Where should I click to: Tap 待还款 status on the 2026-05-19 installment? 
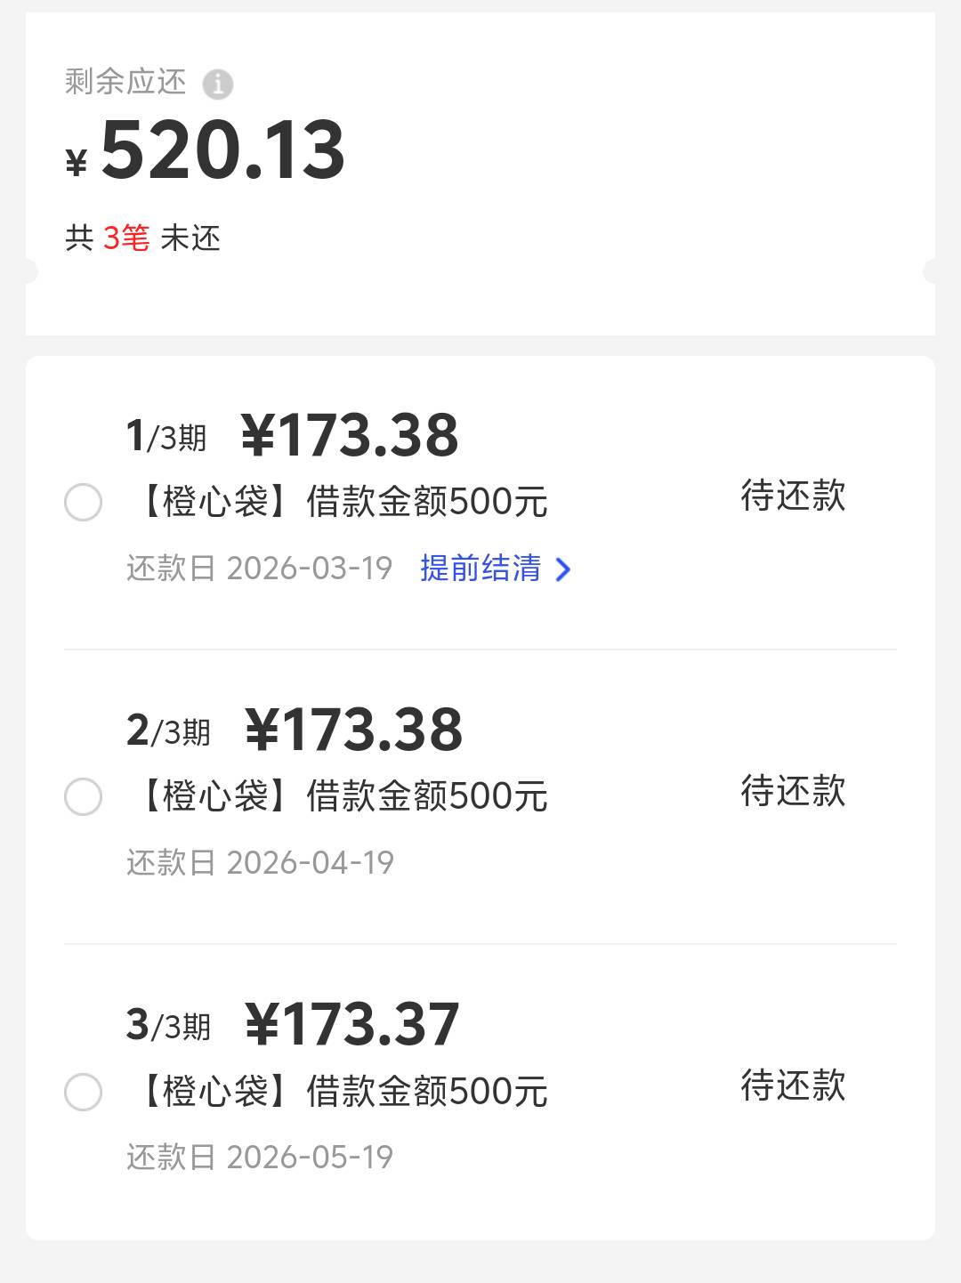[x=793, y=1085]
